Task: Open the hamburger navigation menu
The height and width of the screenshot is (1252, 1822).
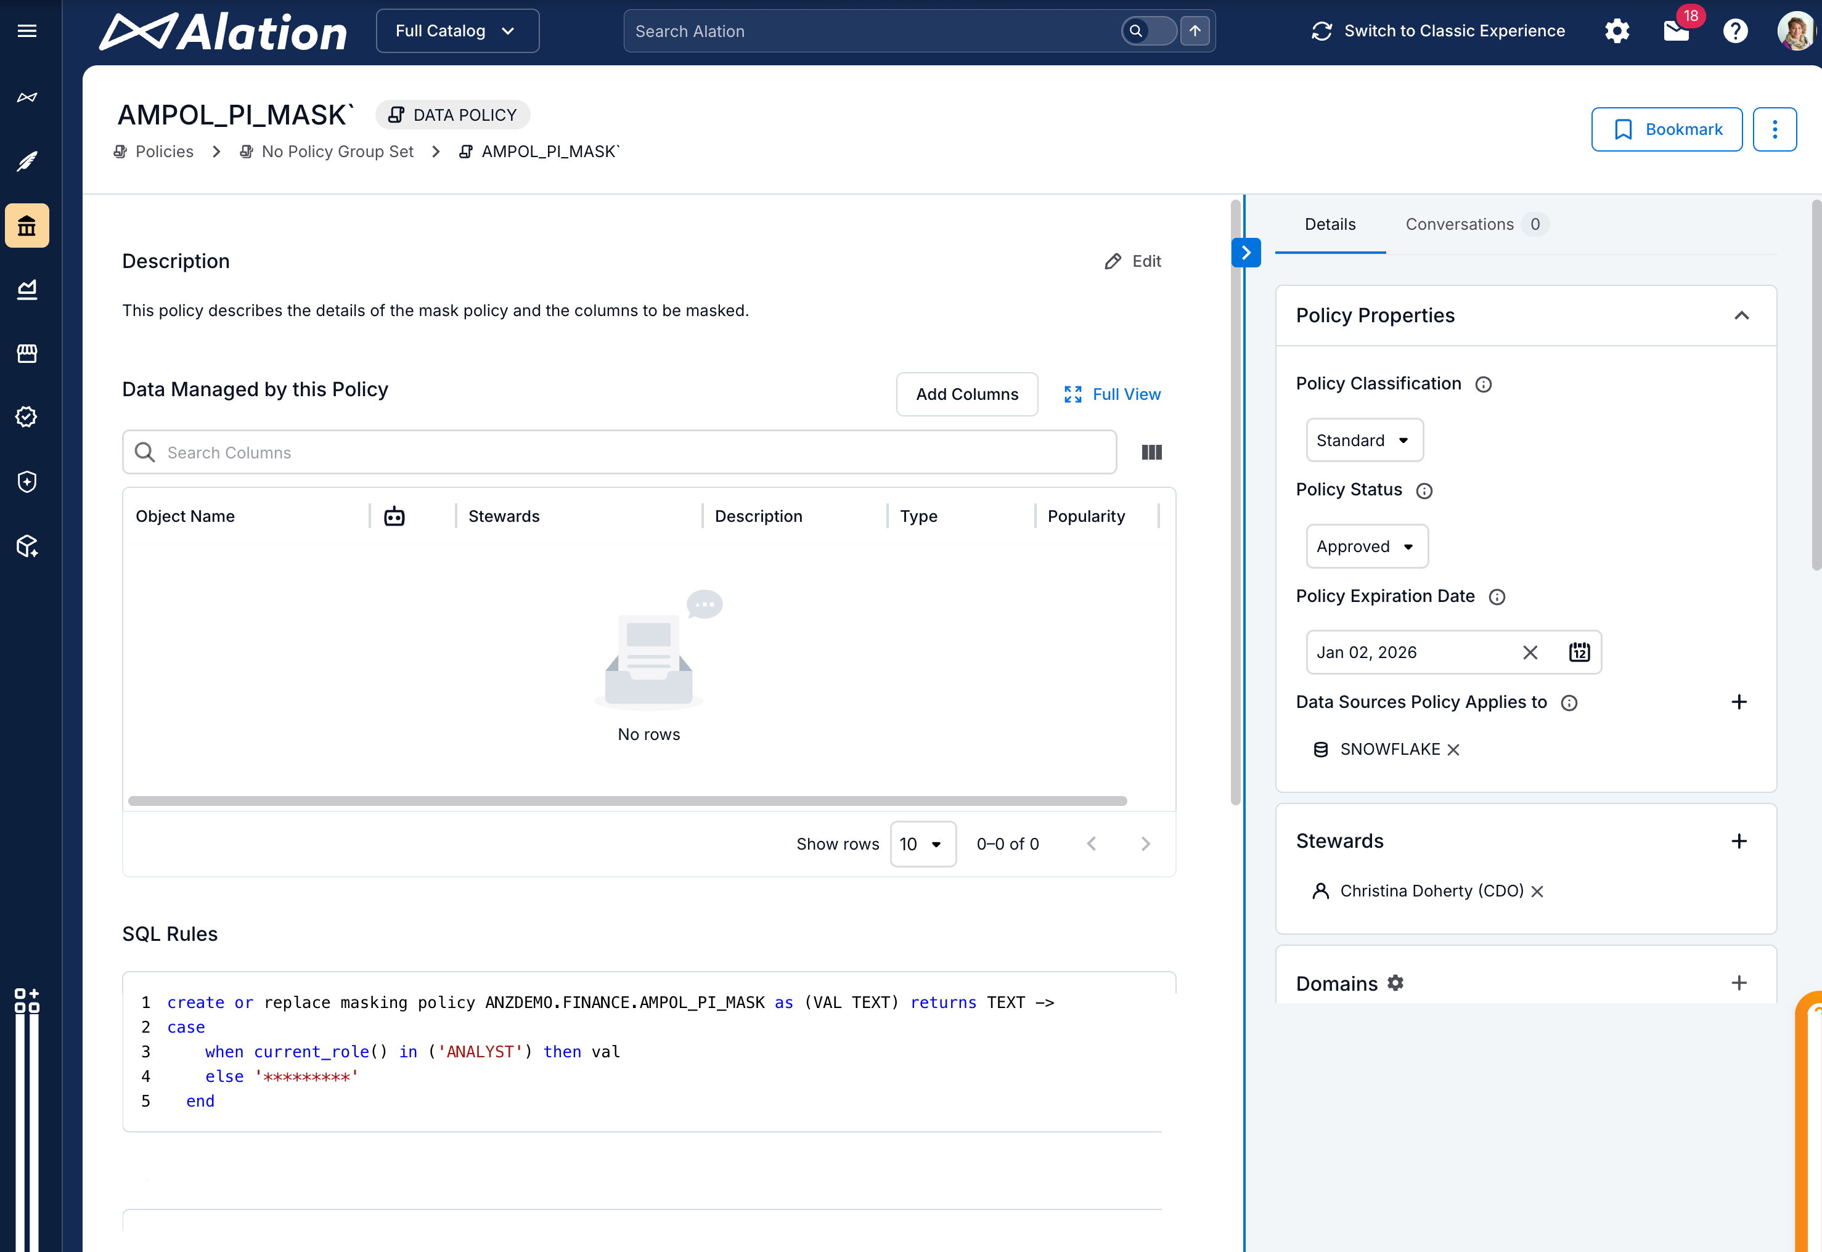Action: click(x=27, y=31)
